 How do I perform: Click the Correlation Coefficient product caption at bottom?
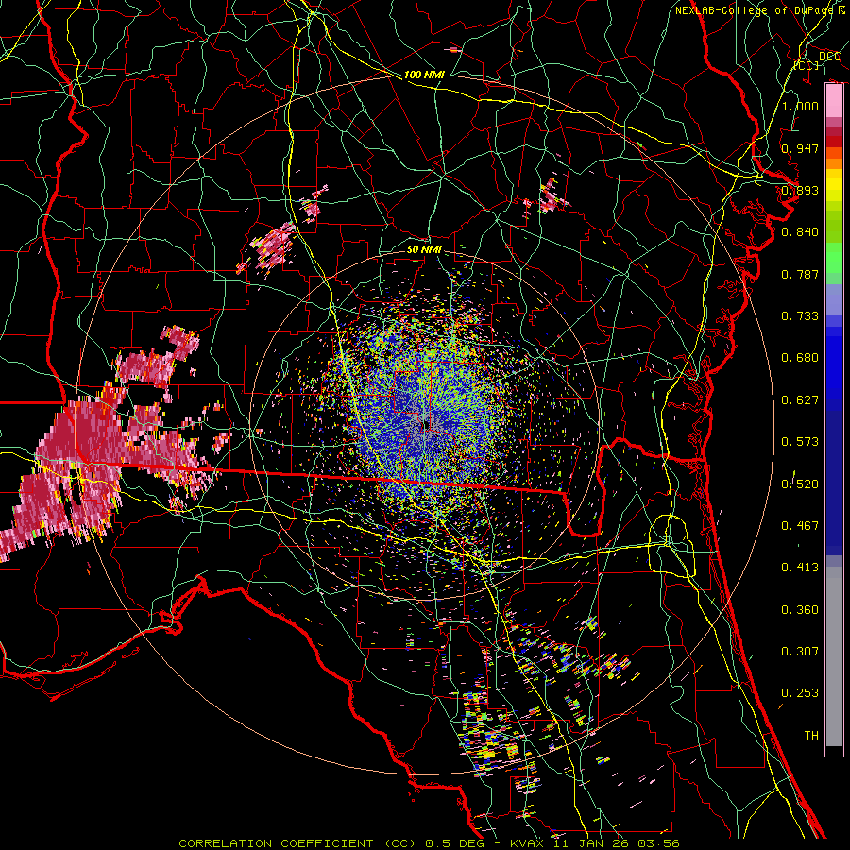coord(428,843)
